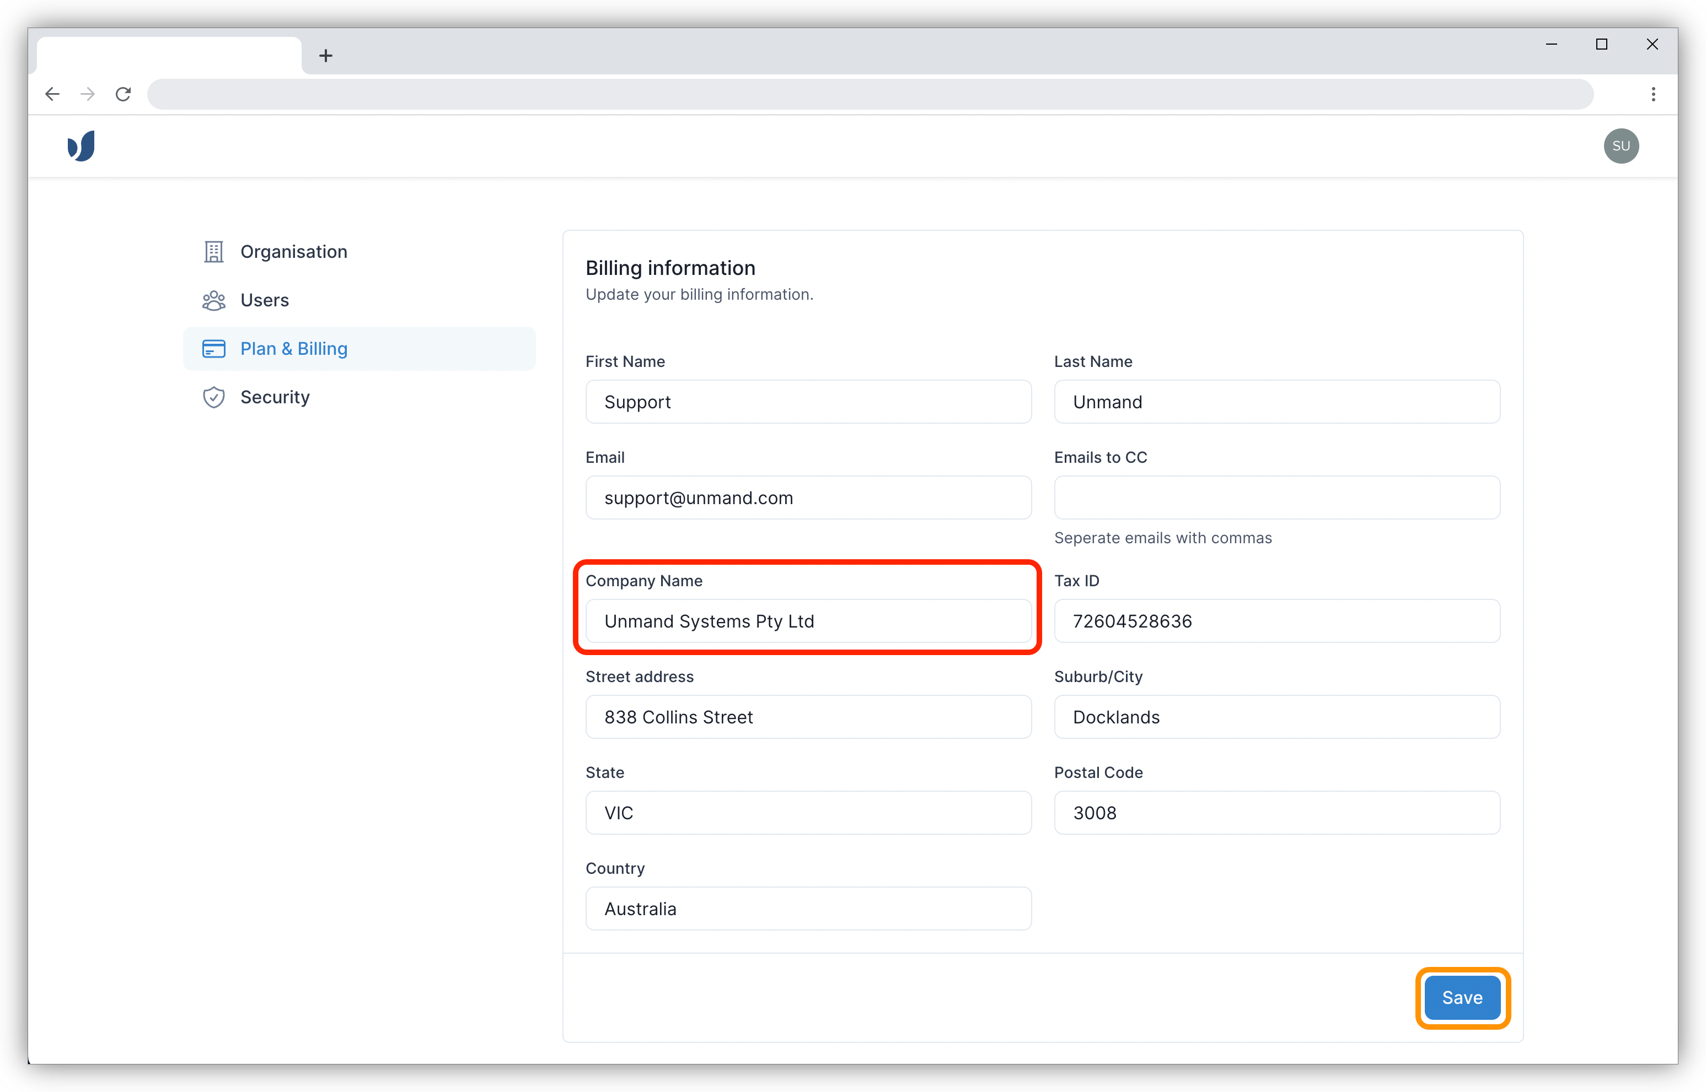
Task: Open a new browser tab
Action: click(x=326, y=56)
